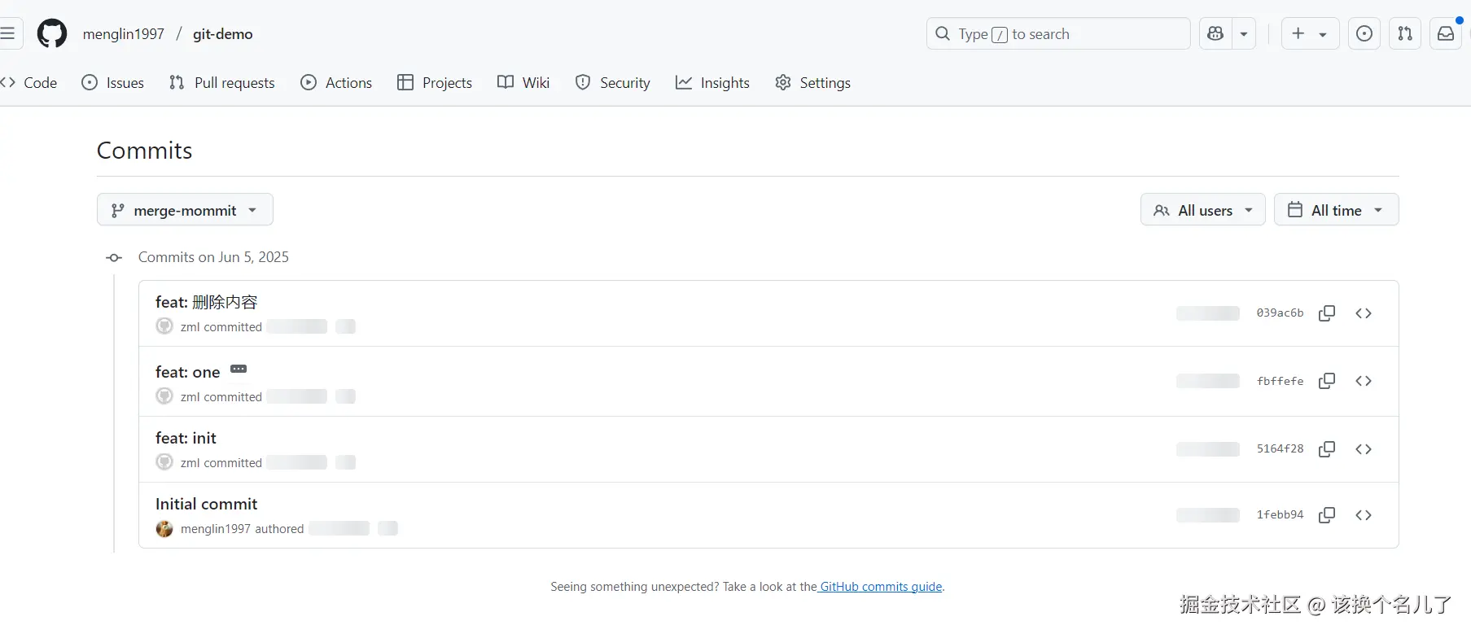
Task: Copy the full SHA for fbffefe
Action: click(1327, 381)
